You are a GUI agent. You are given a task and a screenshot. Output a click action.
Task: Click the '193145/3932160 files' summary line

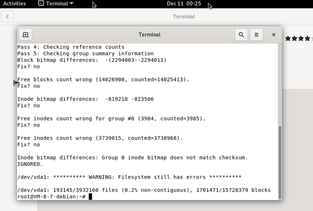[x=144, y=190]
